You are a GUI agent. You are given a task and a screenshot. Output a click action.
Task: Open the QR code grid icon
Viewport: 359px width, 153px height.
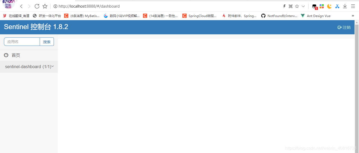click(291, 6)
